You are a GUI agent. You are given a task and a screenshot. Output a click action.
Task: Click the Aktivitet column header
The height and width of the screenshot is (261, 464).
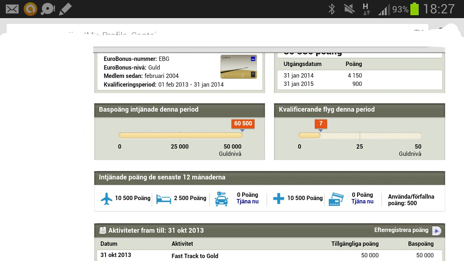point(182,244)
